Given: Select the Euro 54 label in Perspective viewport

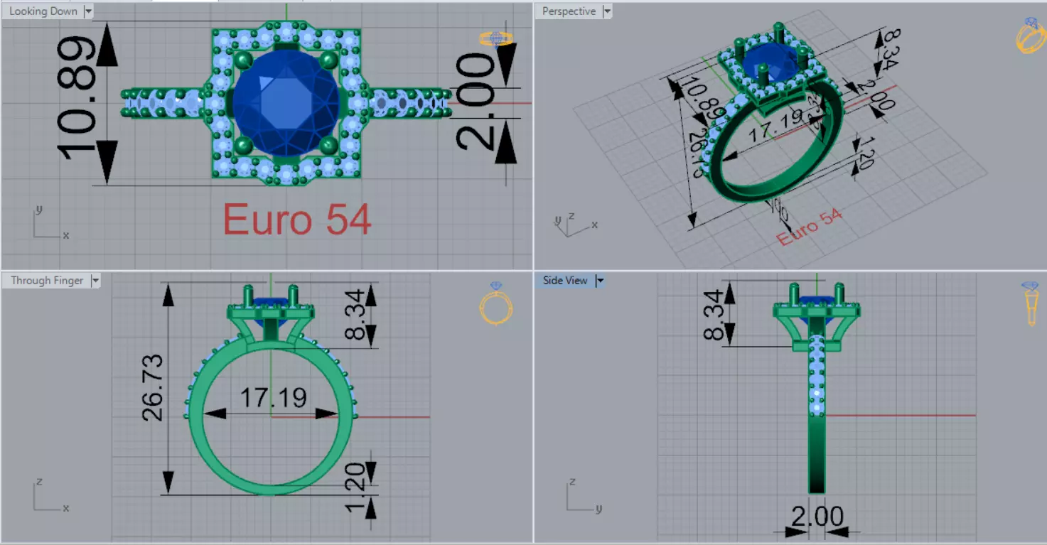Looking at the screenshot, I should click(x=810, y=227).
